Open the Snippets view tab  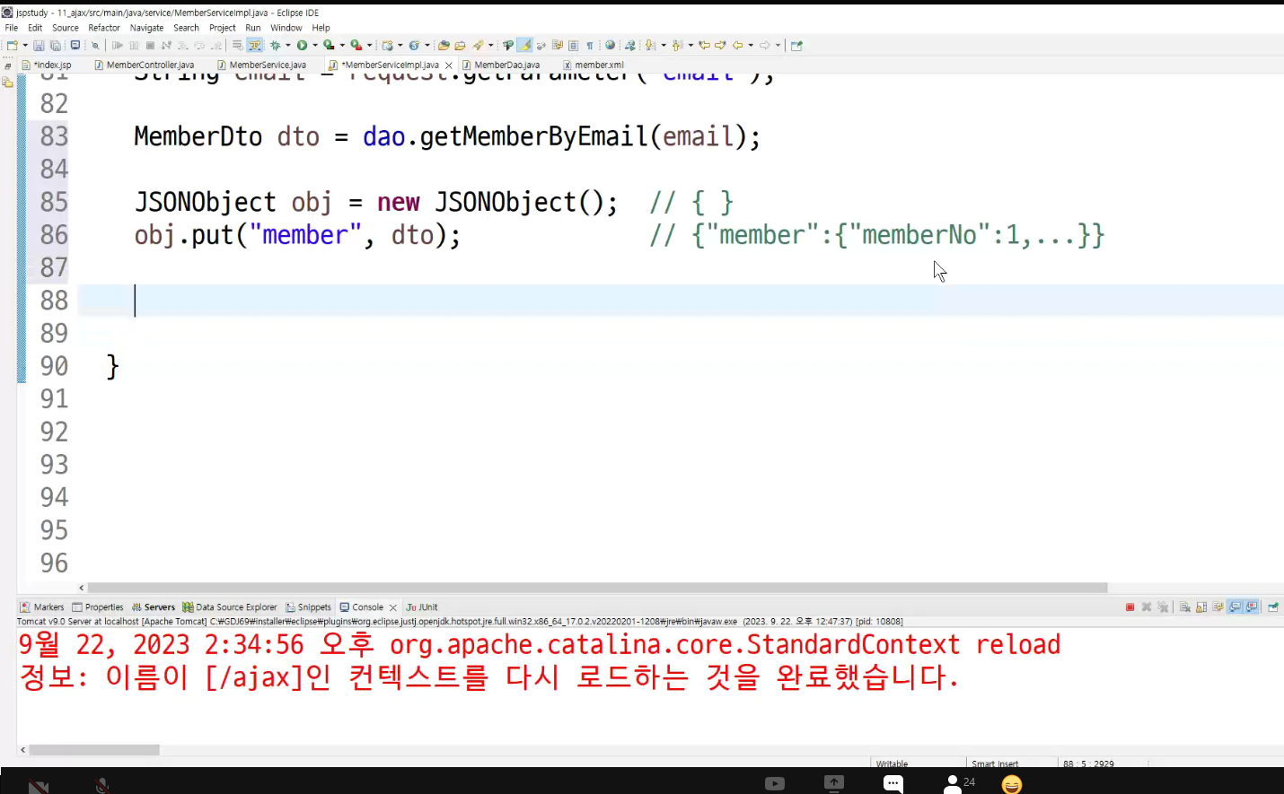click(x=309, y=607)
